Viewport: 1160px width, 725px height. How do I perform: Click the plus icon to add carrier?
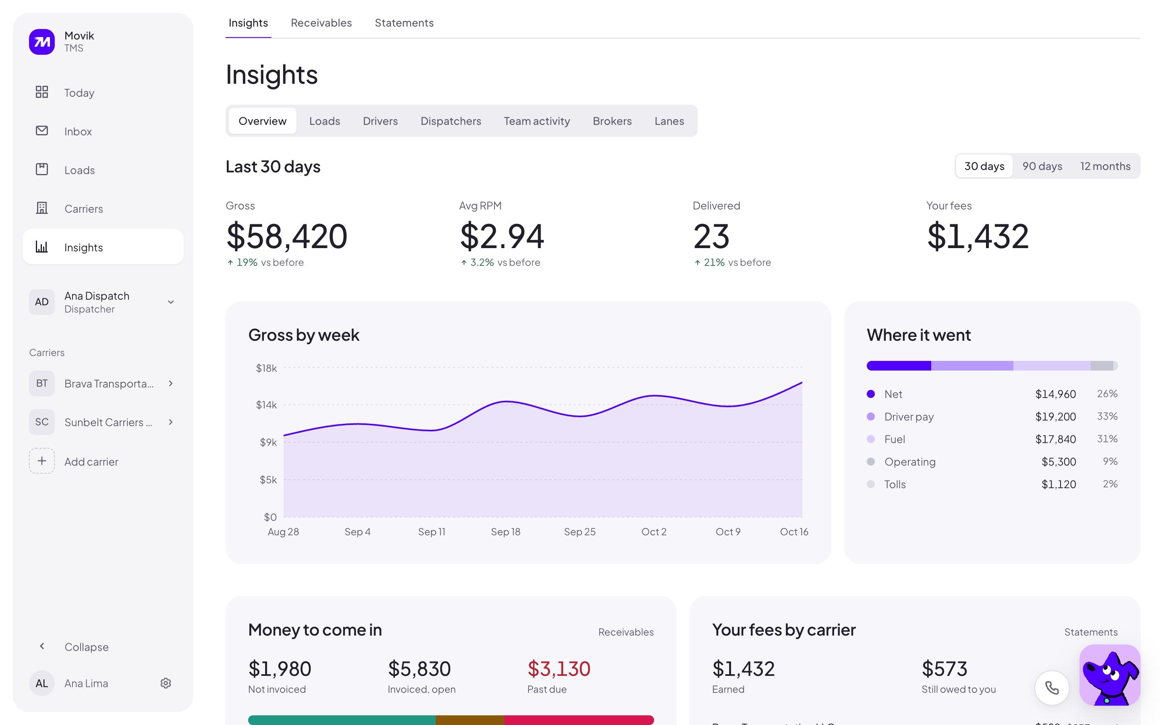click(x=42, y=461)
